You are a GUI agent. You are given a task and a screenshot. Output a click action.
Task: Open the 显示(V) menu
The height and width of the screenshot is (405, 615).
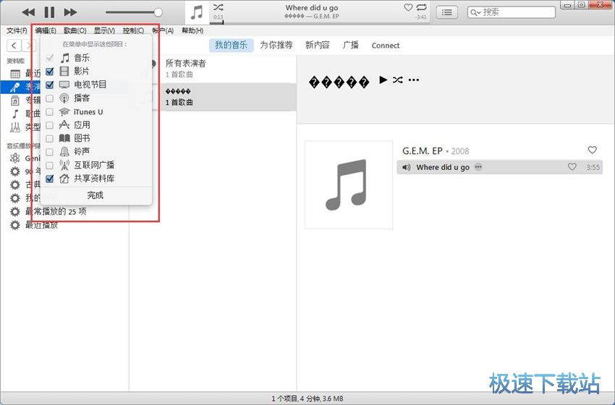(104, 30)
